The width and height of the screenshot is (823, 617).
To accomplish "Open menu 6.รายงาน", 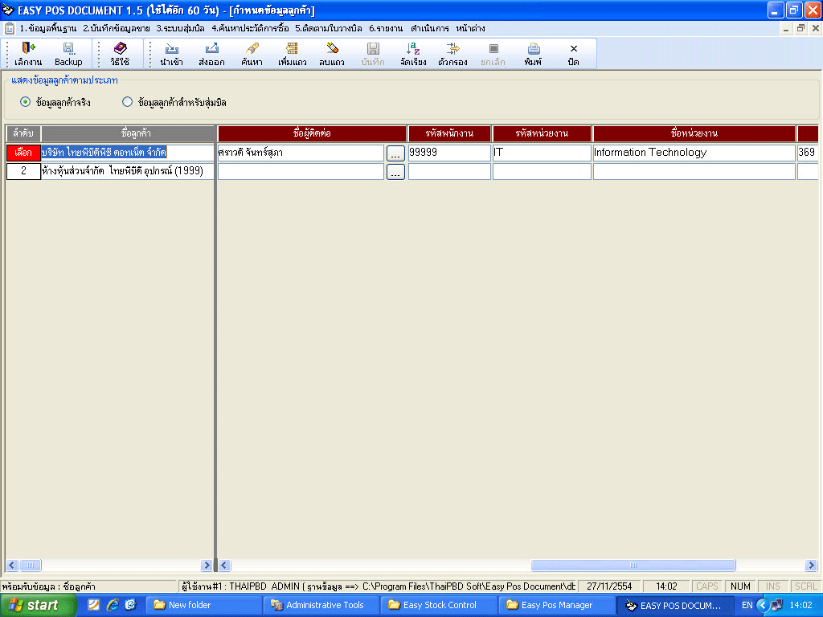I will [386, 28].
